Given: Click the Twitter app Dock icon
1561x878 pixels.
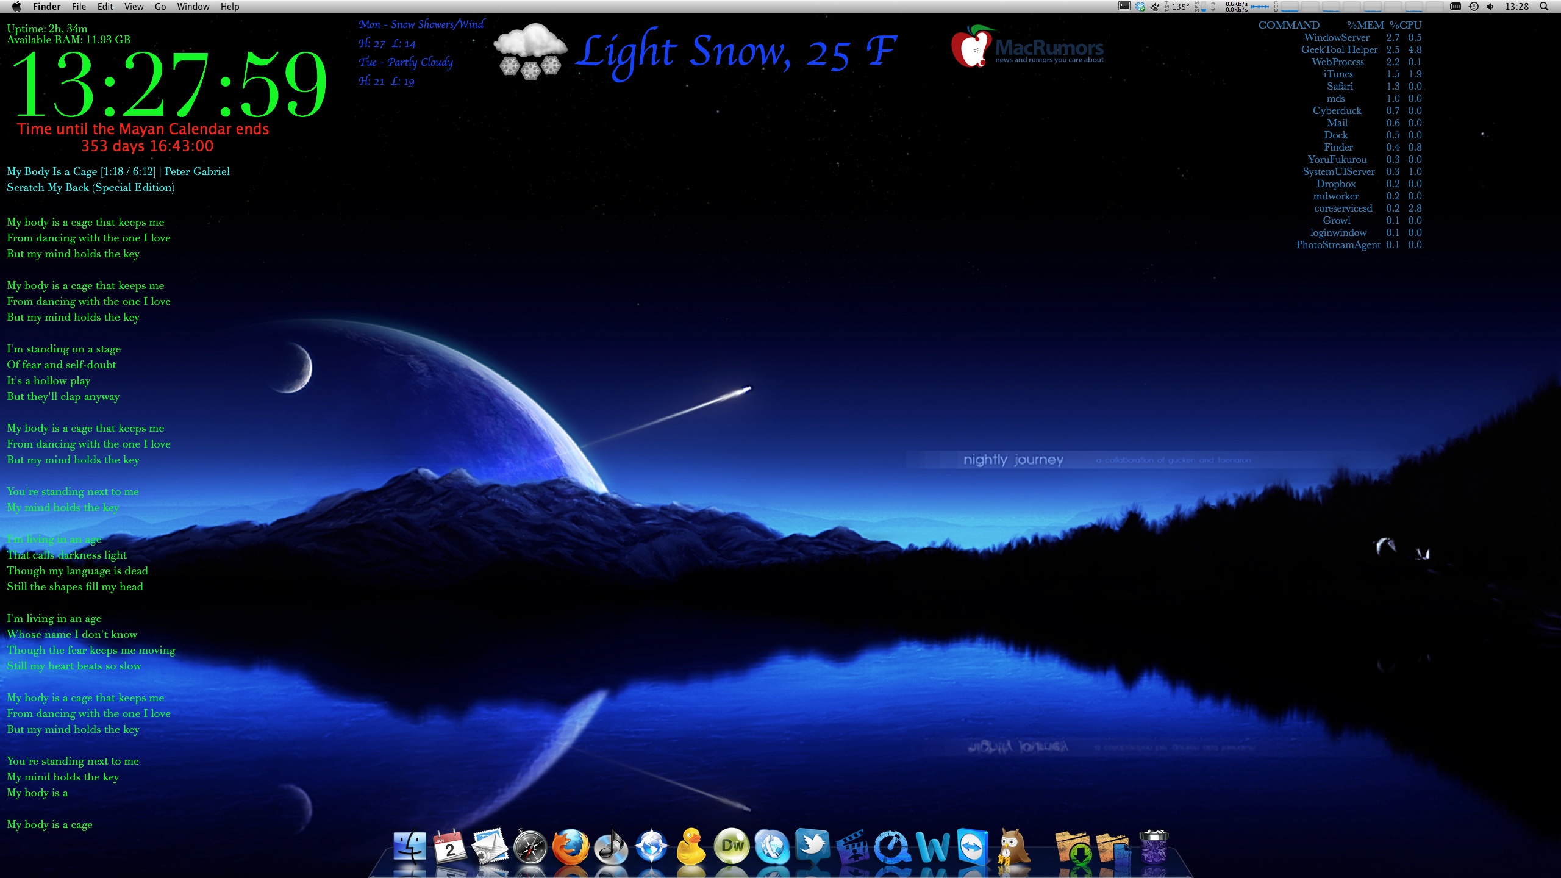Looking at the screenshot, I should coord(812,846).
